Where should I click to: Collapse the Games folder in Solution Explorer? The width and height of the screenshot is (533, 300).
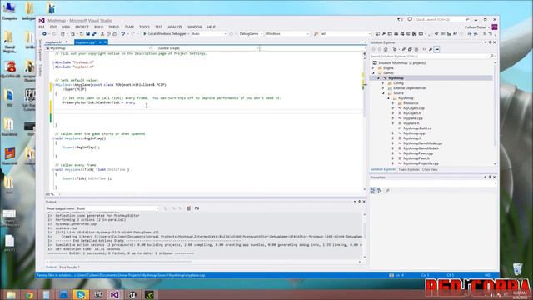374,73
